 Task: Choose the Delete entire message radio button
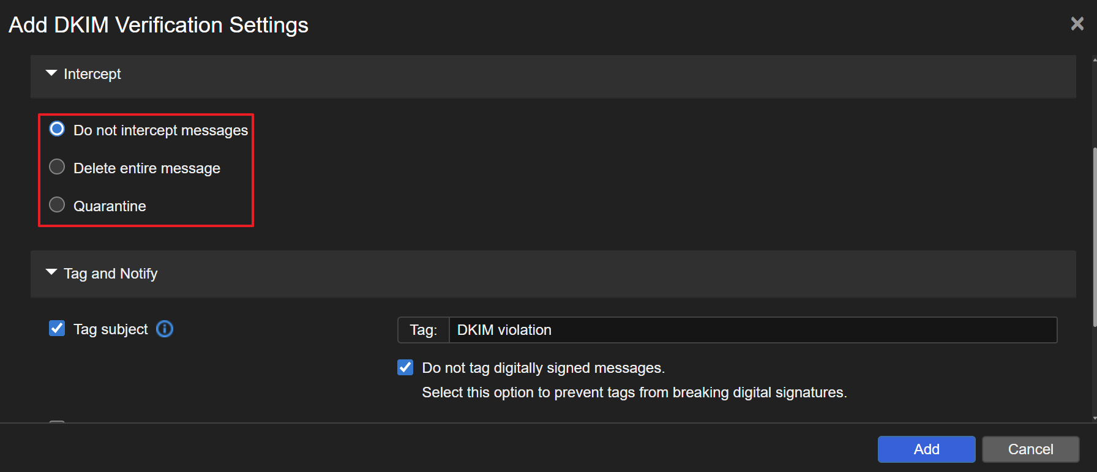(57, 167)
